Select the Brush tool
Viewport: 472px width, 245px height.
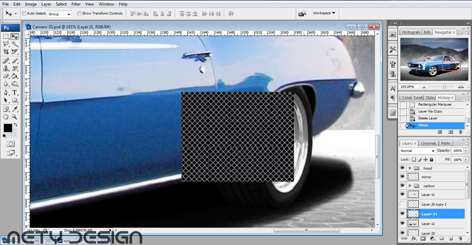pos(15,61)
